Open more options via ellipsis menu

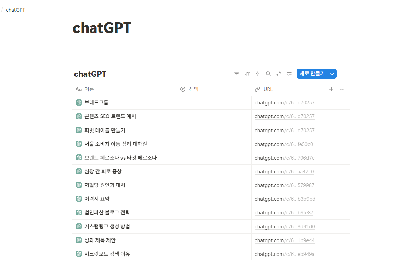(342, 89)
